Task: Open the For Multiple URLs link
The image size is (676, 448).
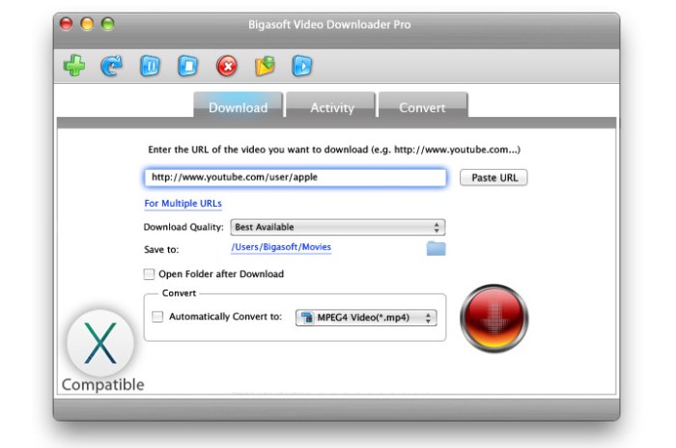Action: click(x=183, y=204)
